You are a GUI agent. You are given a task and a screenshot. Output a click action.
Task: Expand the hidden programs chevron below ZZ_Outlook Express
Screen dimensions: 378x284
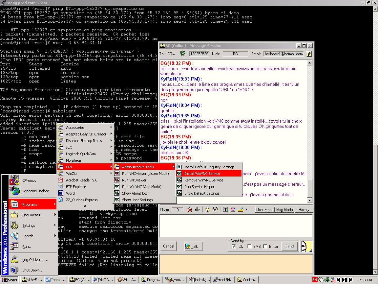point(85,206)
